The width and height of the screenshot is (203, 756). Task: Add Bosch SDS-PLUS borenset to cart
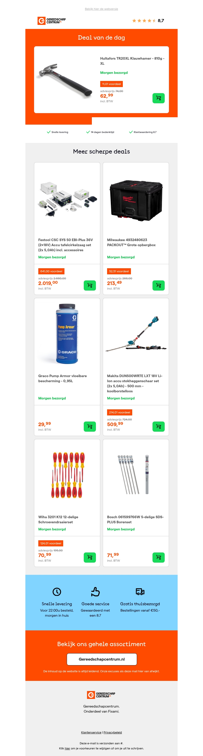(158, 557)
